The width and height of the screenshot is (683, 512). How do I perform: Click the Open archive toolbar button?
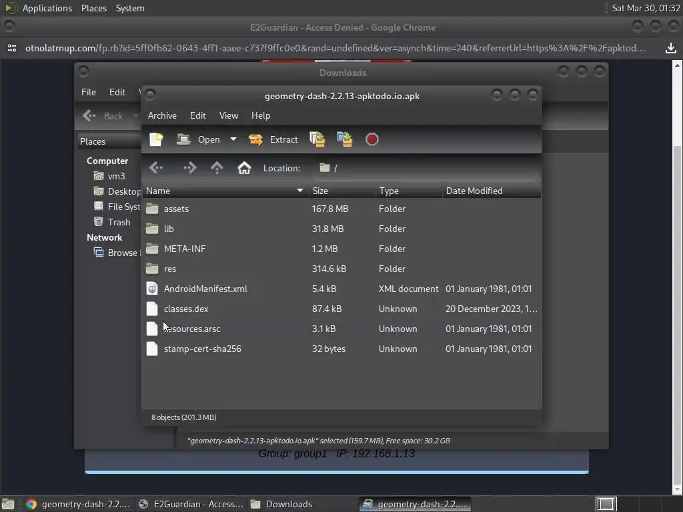click(198, 139)
